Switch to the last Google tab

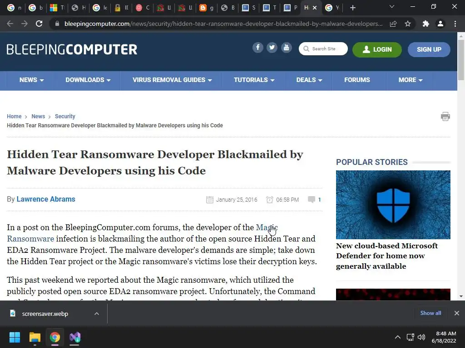[x=332, y=8]
